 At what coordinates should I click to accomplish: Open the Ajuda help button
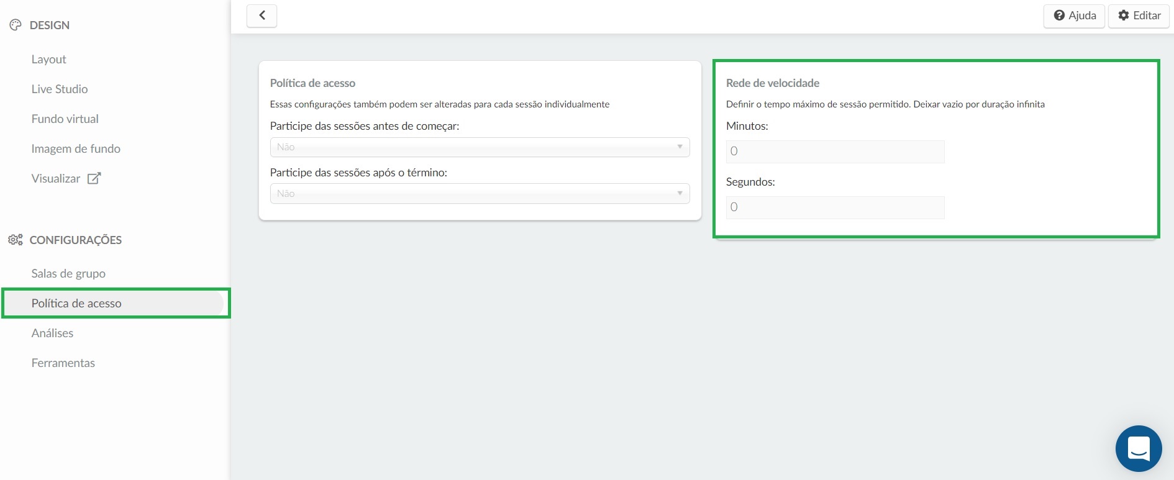1075,16
